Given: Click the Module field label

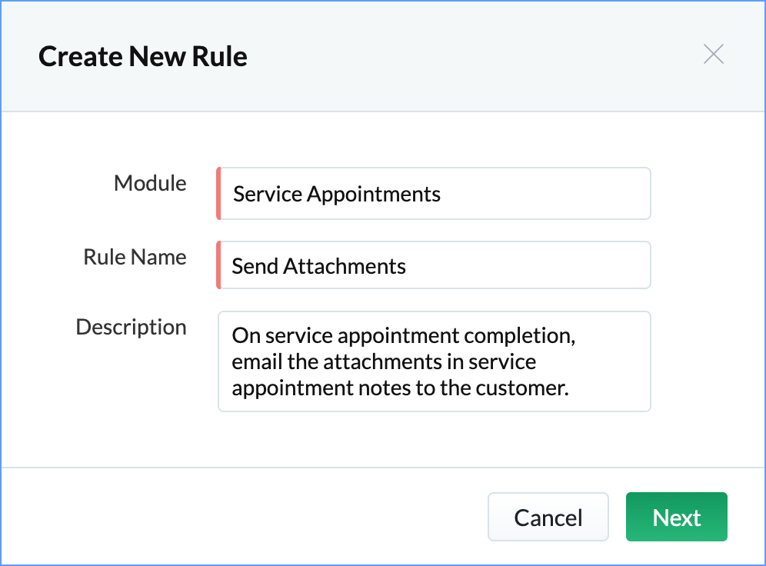Looking at the screenshot, I should pyautogui.click(x=150, y=184).
